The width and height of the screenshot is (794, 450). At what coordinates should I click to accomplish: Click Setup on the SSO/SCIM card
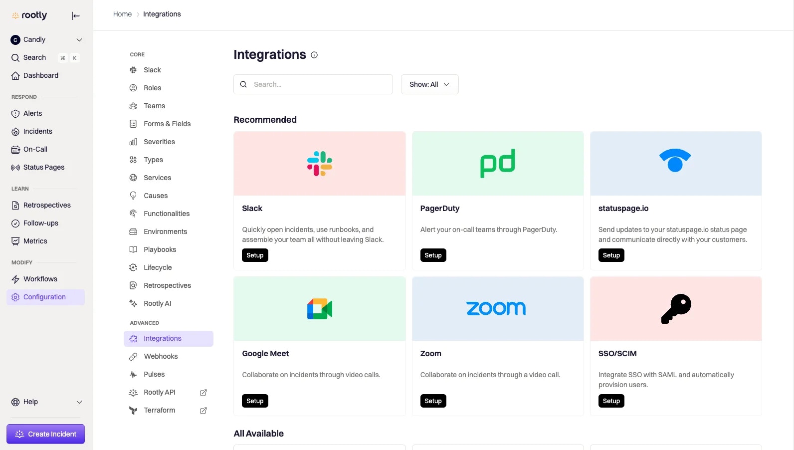[x=611, y=401]
